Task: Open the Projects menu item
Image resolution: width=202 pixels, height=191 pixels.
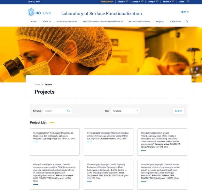Action: pyautogui.click(x=159, y=22)
